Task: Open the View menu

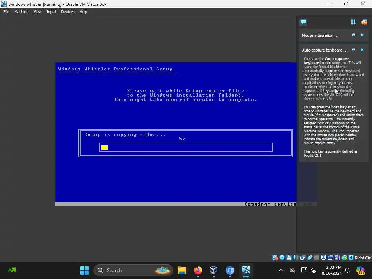Action: 37,12
